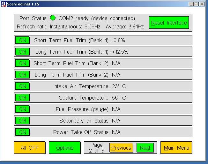Minimize the ScanTool.net window

[191, 4]
